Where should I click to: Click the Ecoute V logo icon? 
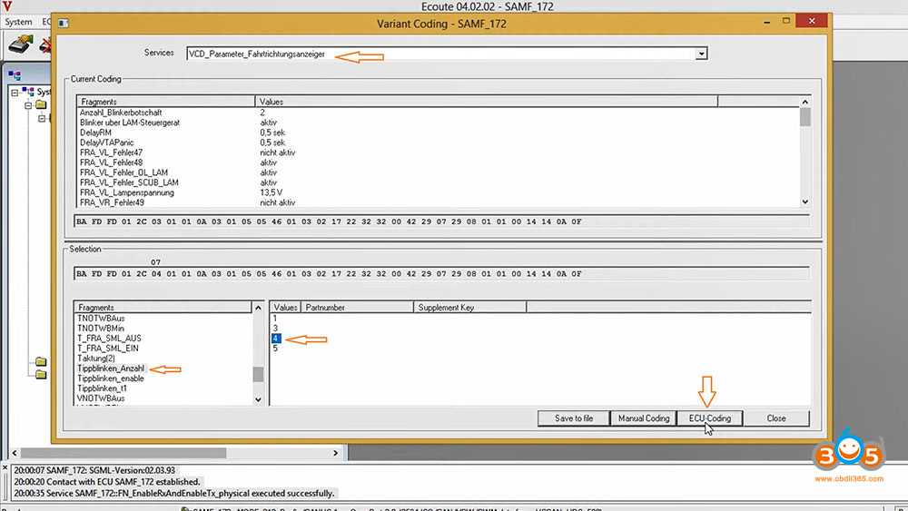coord(7,6)
